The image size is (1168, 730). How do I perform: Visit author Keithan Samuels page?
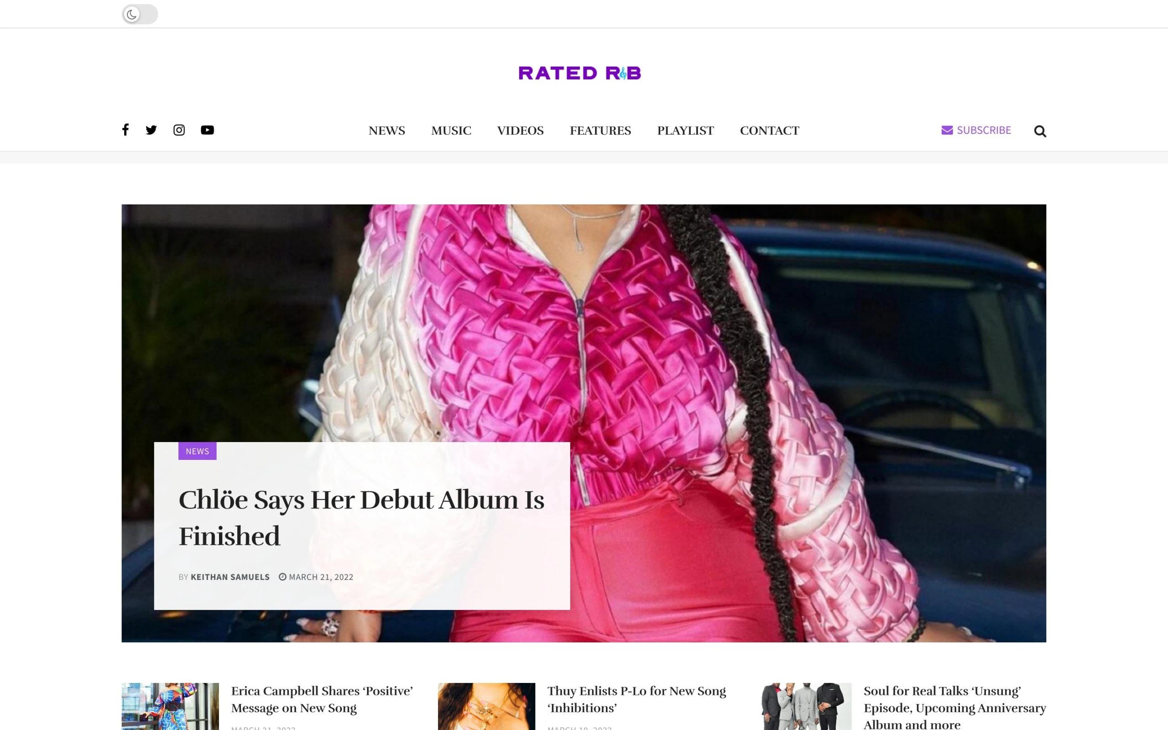(230, 577)
